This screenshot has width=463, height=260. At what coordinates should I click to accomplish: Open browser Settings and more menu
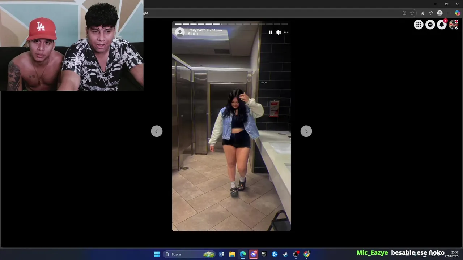point(449,13)
